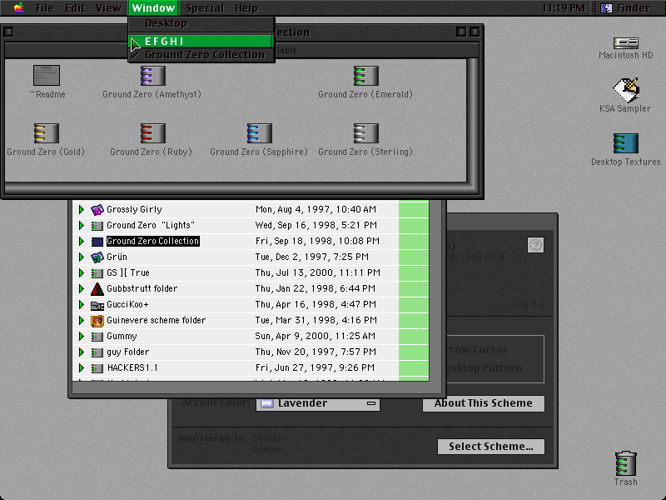The image size is (666, 500).
Task: Select the Desktop Textures folder icon
Action: [626, 143]
